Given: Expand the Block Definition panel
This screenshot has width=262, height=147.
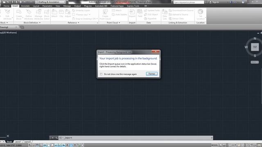Looking at the screenshot, I should (32, 23).
